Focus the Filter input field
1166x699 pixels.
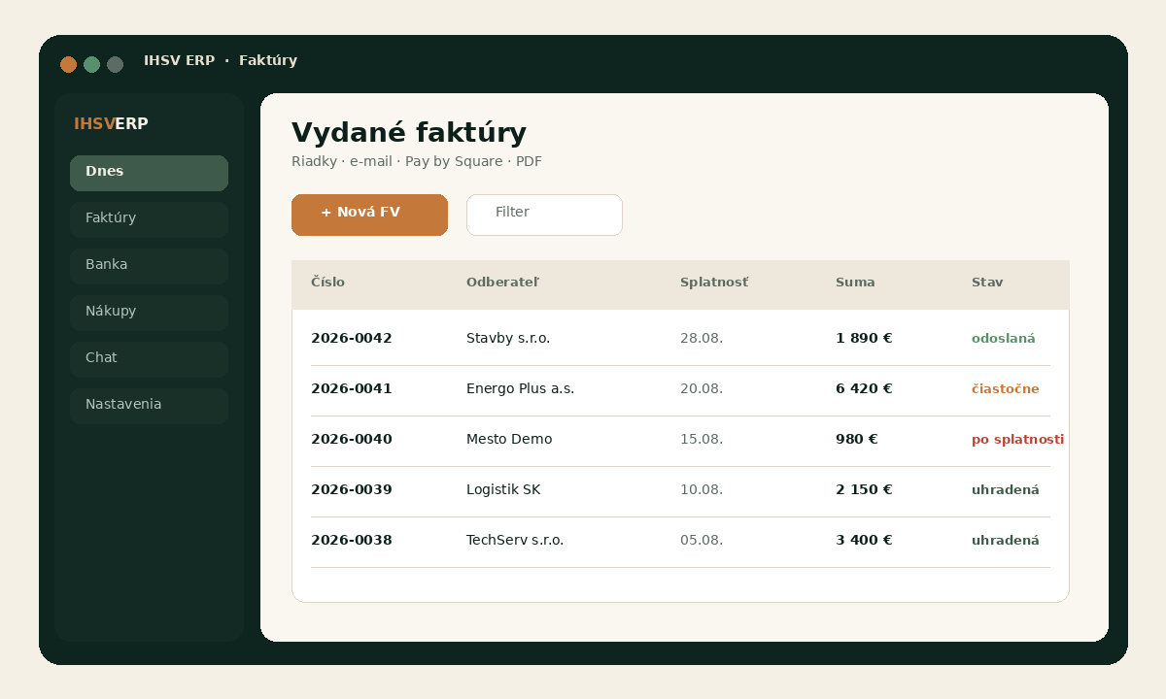[x=544, y=215]
